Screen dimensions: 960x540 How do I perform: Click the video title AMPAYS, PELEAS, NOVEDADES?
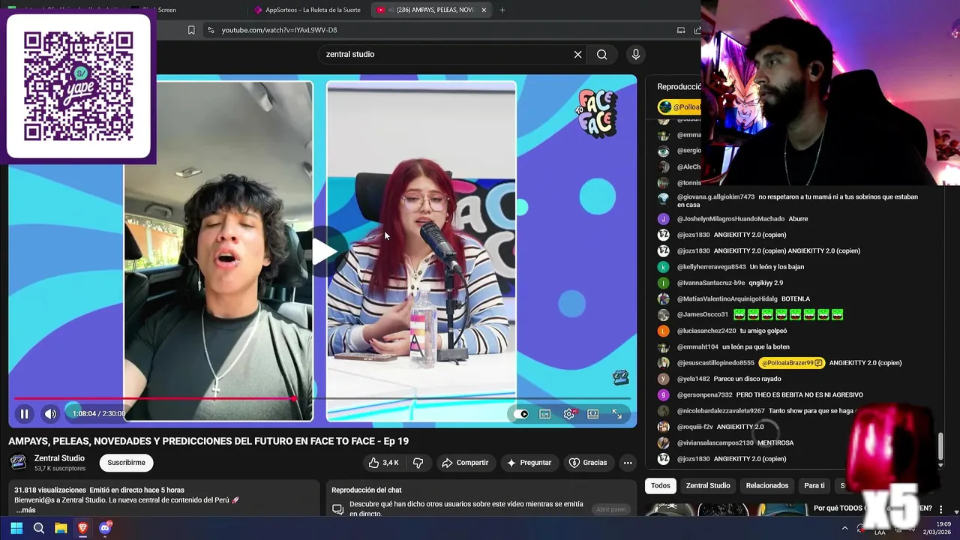click(208, 441)
